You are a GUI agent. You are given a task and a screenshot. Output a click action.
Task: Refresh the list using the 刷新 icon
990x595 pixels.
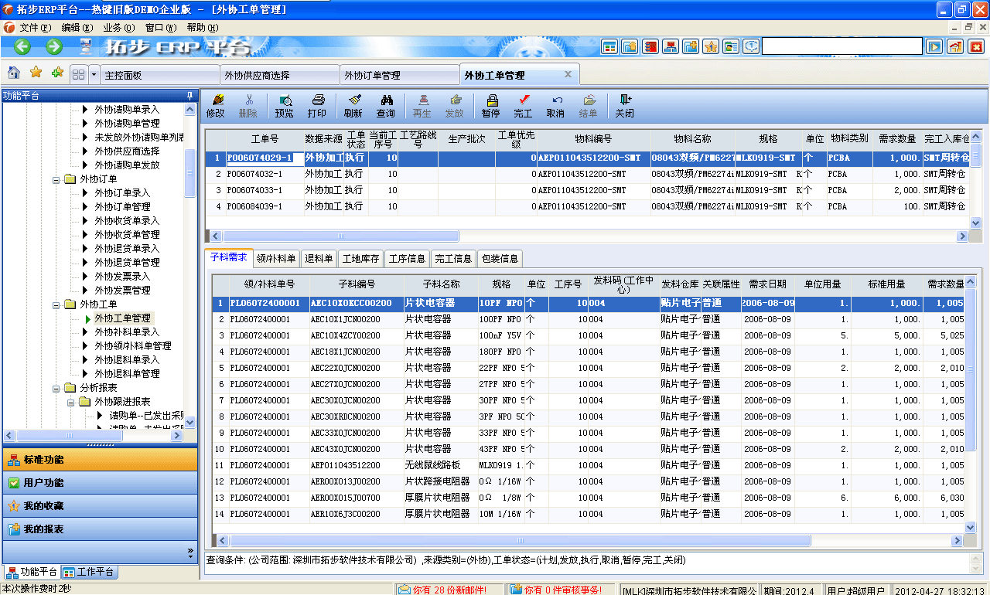(x=353, y=104)
